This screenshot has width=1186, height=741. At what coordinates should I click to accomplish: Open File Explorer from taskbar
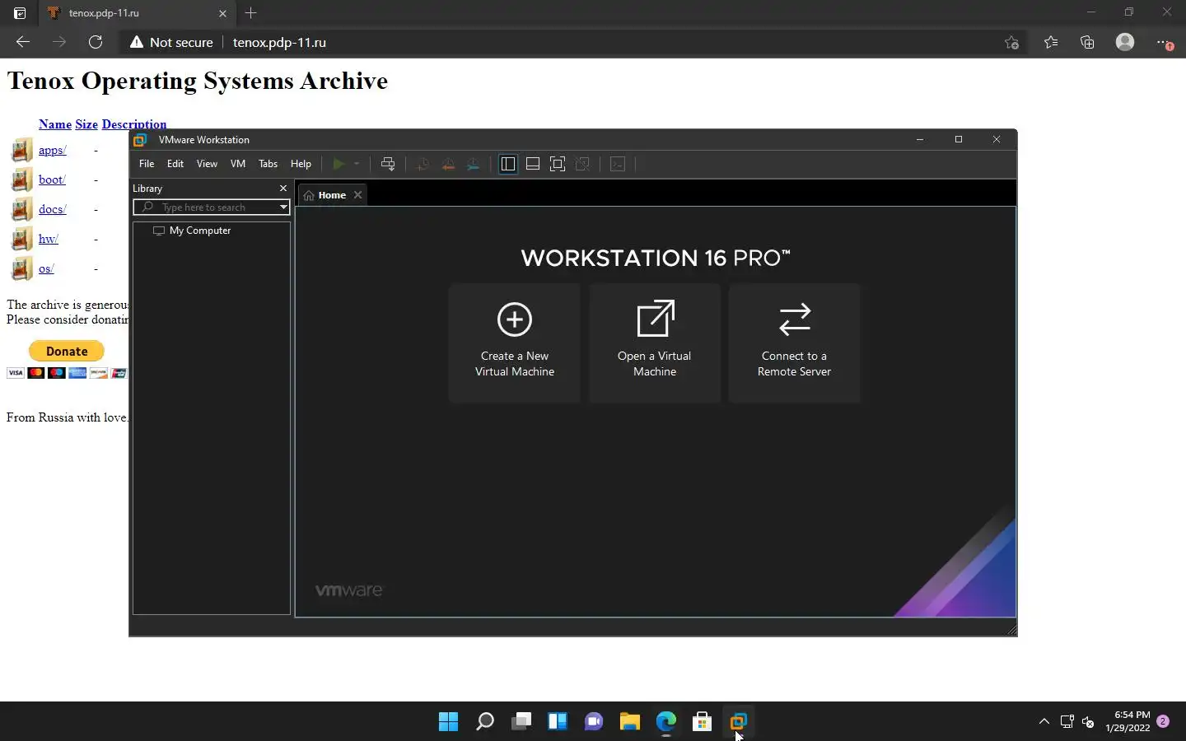630,721
